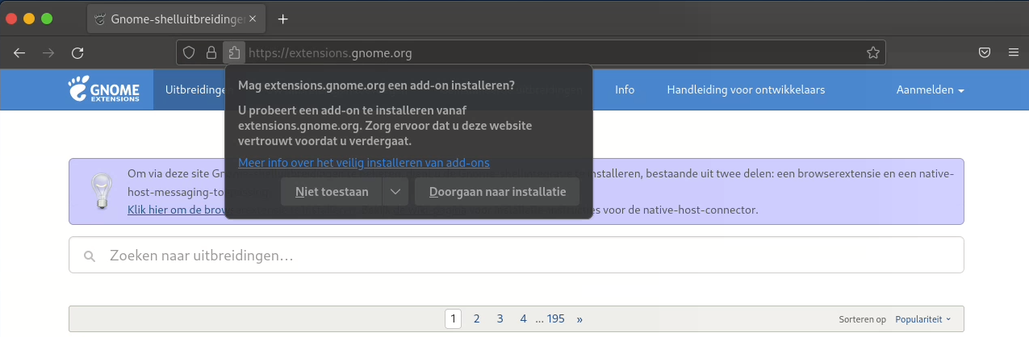Screen dimensions: 1029x337
Task: Expand the Niet toestaan options arrow
Action: point(395,192)
